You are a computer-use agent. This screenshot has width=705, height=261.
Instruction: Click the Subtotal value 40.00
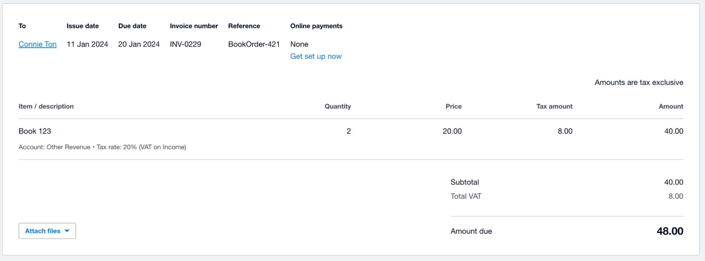tap(674, 182)
